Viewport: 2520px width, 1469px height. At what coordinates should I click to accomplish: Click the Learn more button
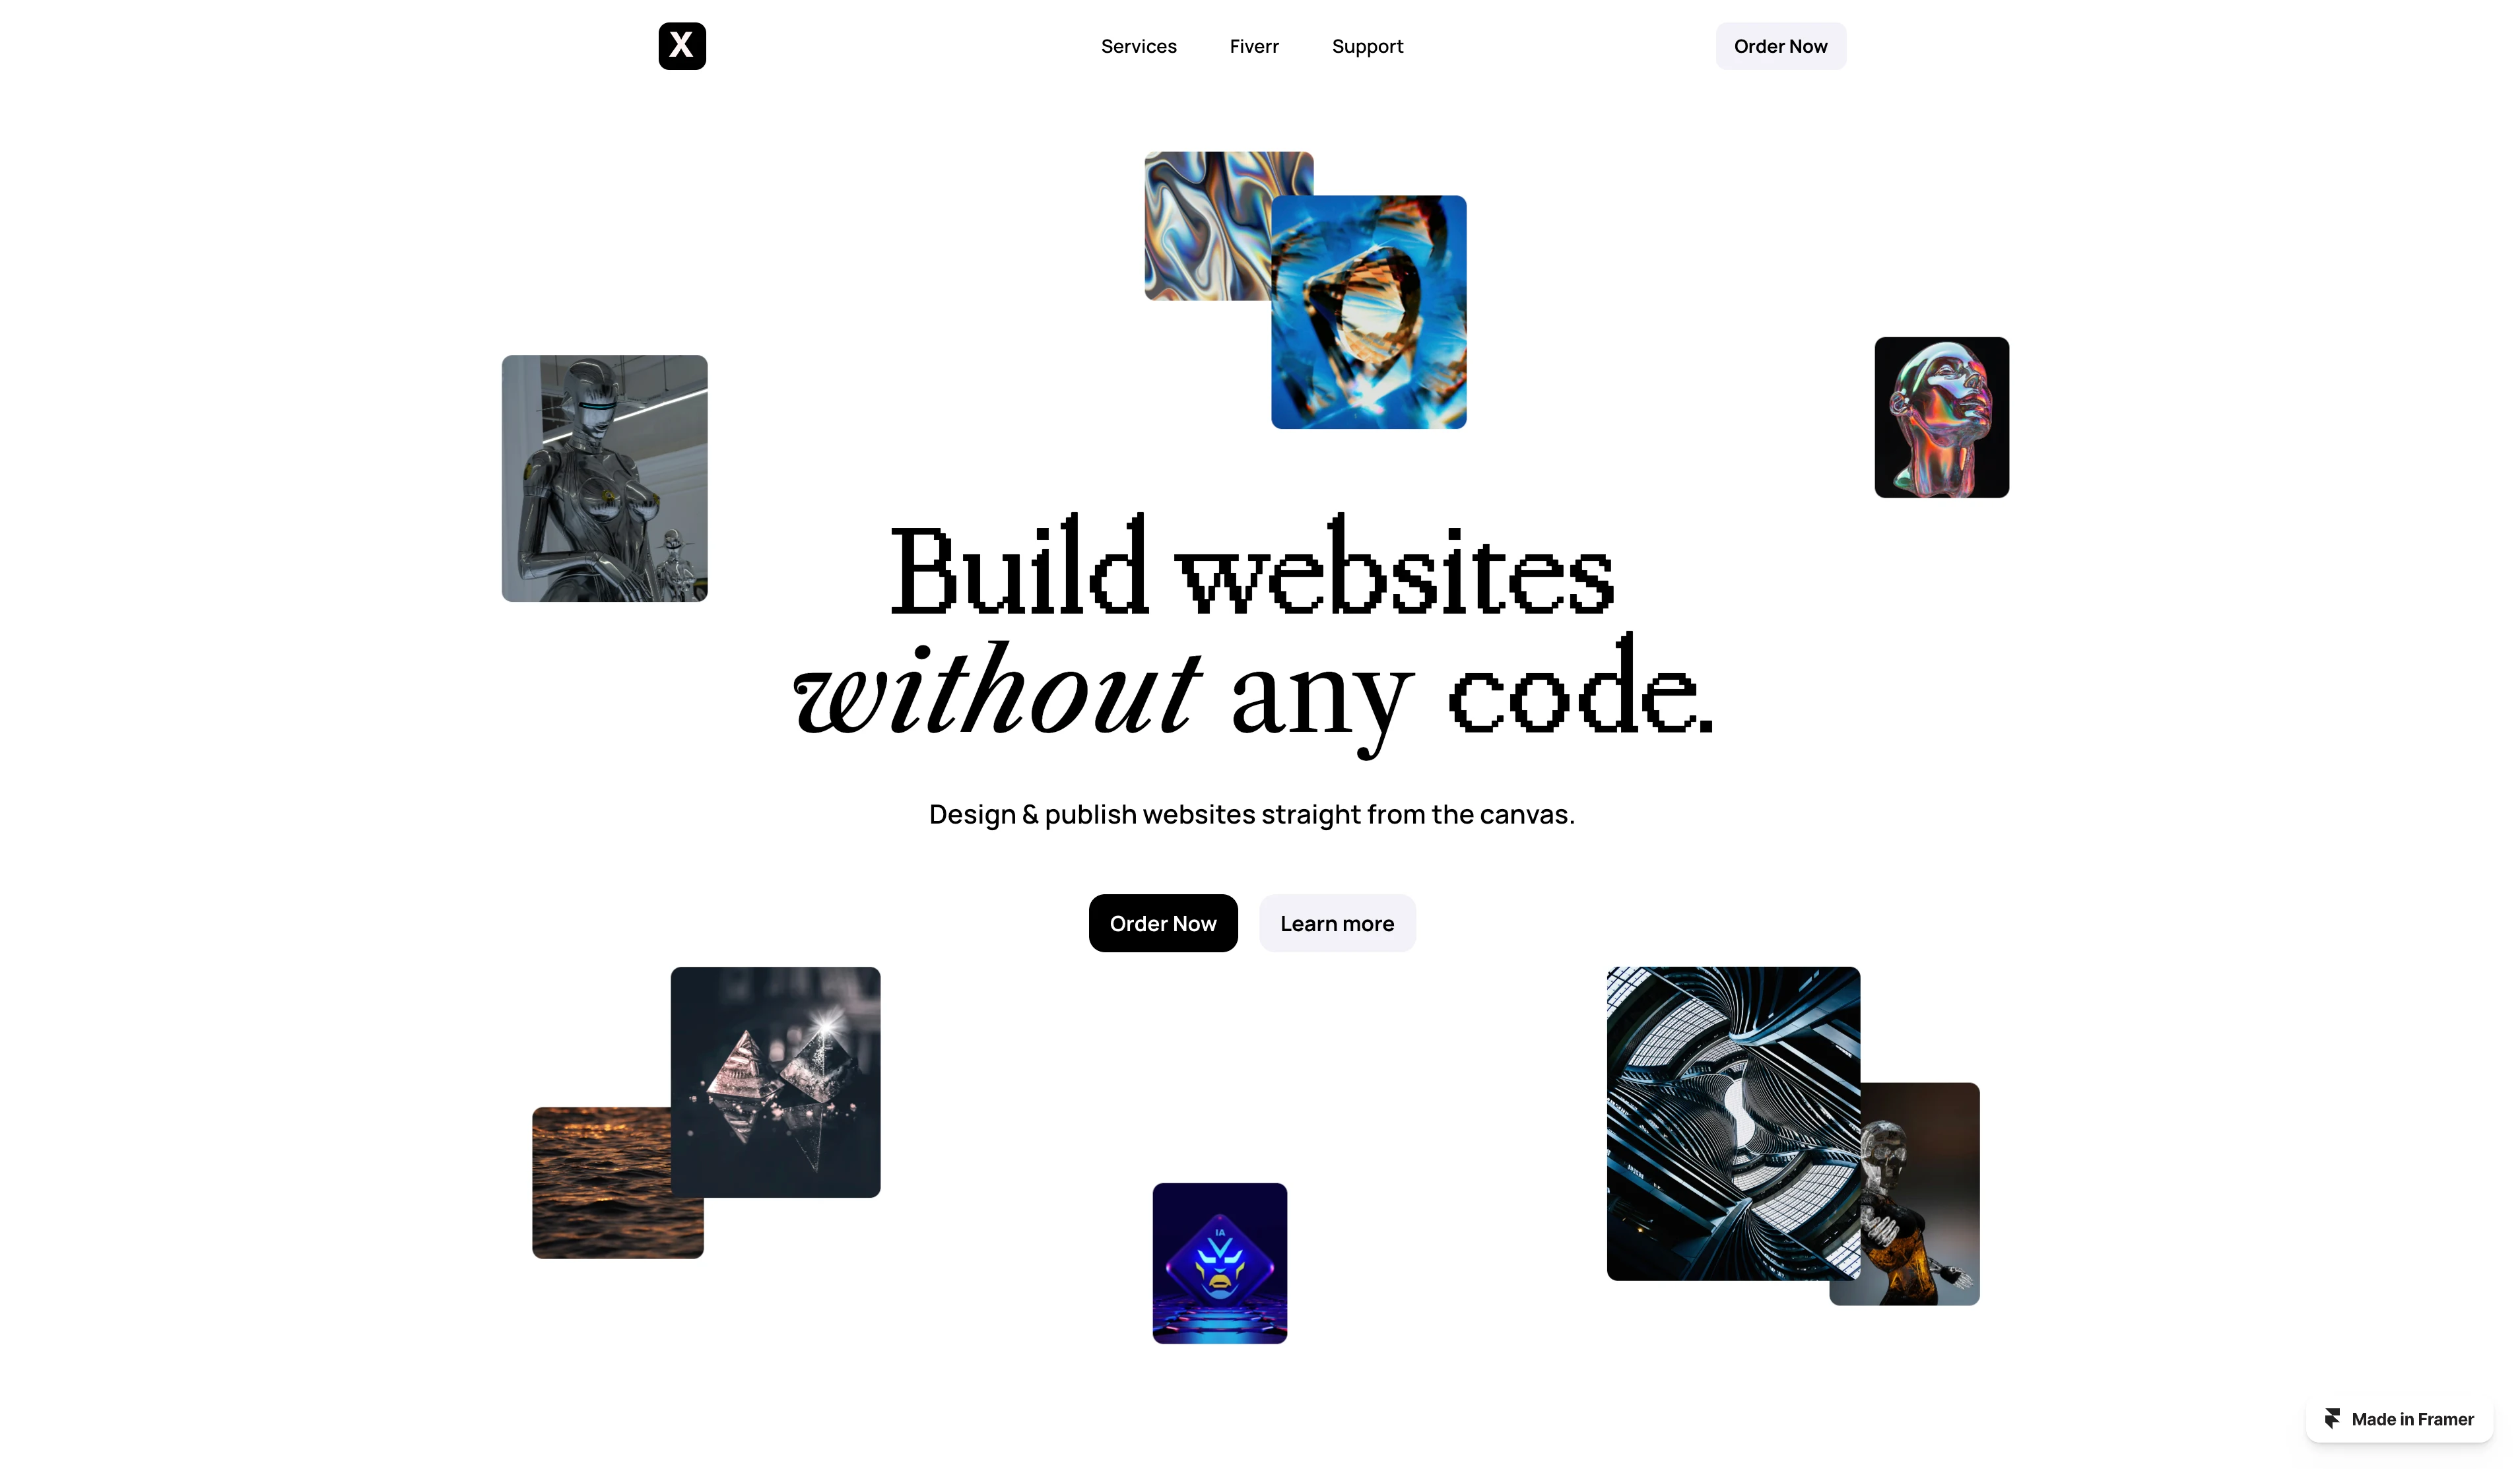pos(1336,922)
